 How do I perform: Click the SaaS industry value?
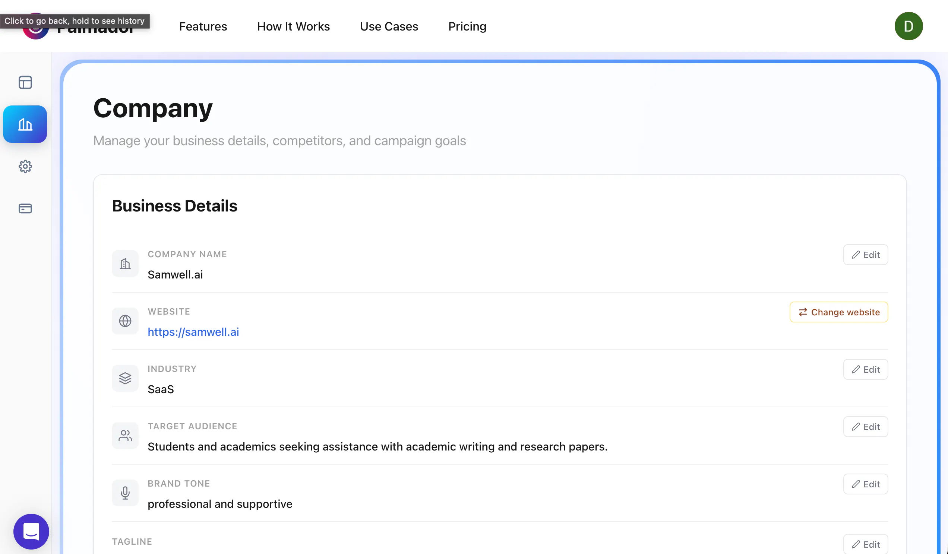pyautogui.click(x=161, y=389)
